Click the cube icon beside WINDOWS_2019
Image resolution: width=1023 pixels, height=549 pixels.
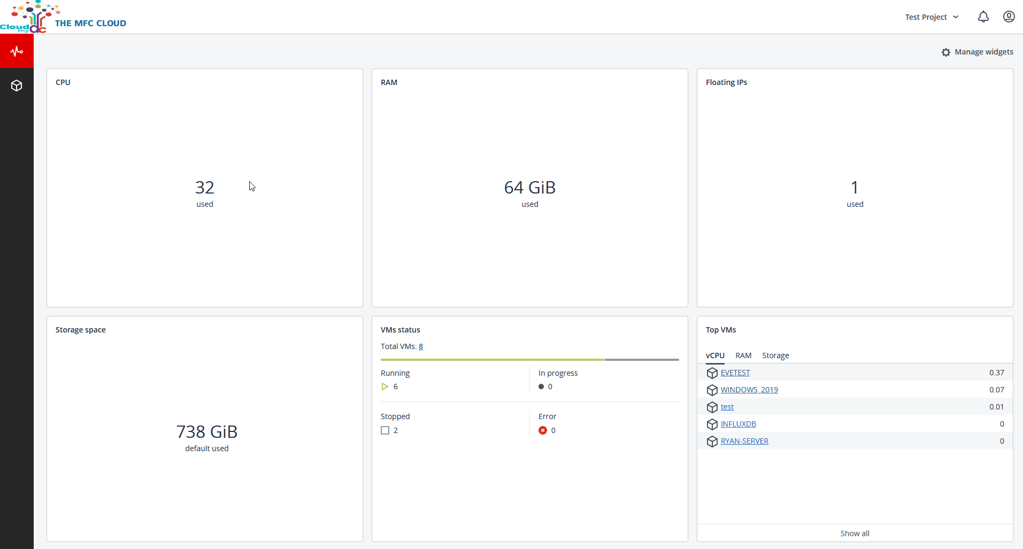pyautogui.click(x=712, y=390)
